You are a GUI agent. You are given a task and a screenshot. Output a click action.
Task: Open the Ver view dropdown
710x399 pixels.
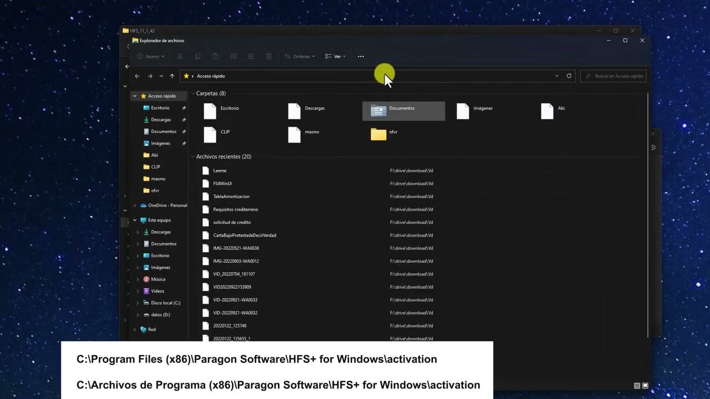pos(335,56)
